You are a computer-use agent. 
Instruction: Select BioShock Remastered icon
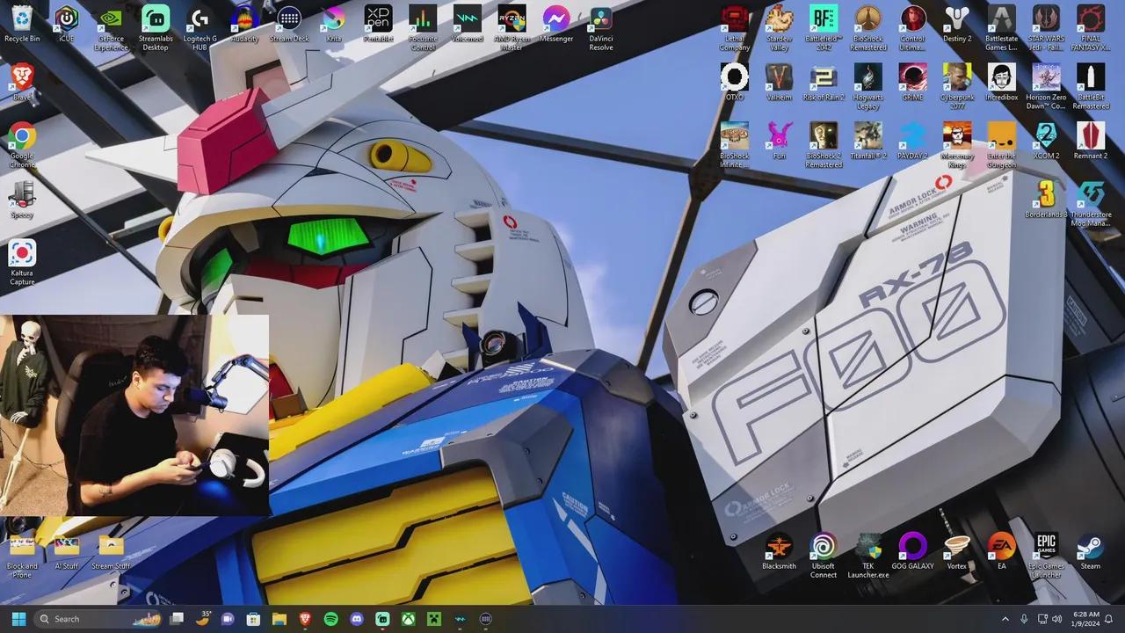pos(868,27)
